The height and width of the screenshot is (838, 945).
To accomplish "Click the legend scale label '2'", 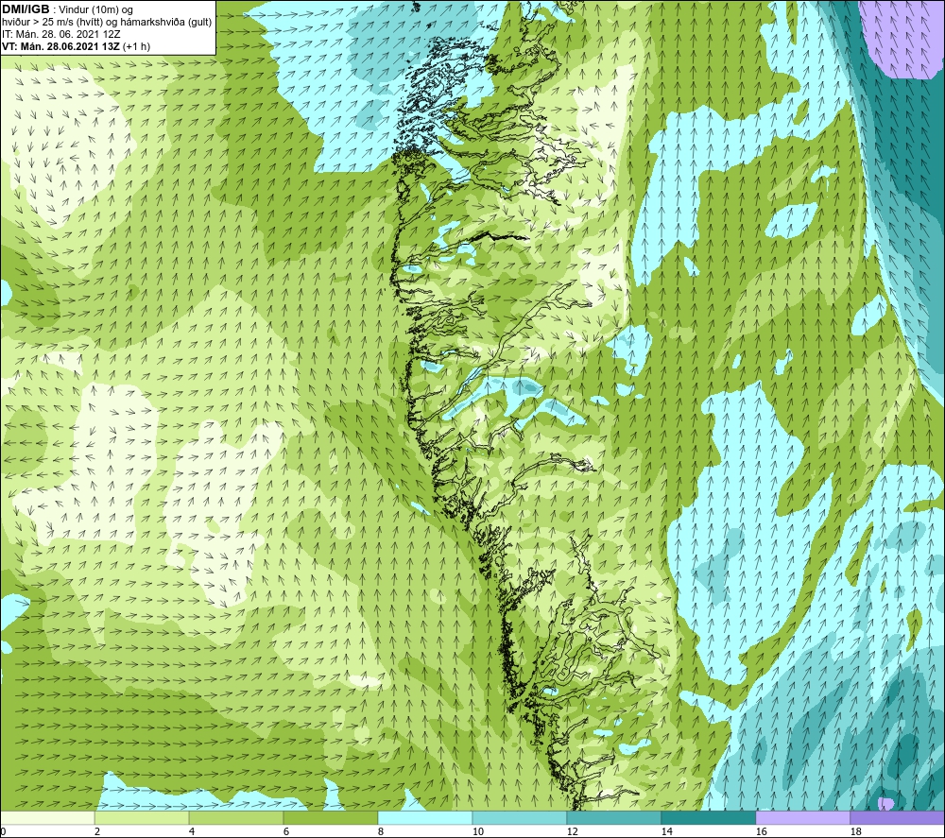I will pyautogui.click(x=97, y=831).
